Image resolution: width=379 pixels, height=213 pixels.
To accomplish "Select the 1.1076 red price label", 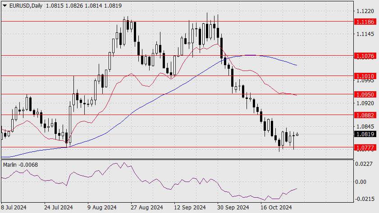I will point(365,56).
